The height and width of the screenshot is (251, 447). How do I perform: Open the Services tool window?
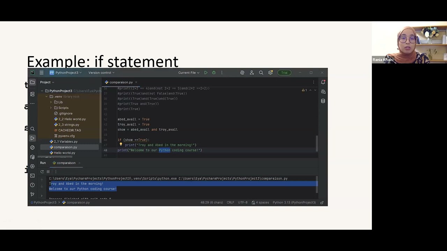click(x=32, y=166)
